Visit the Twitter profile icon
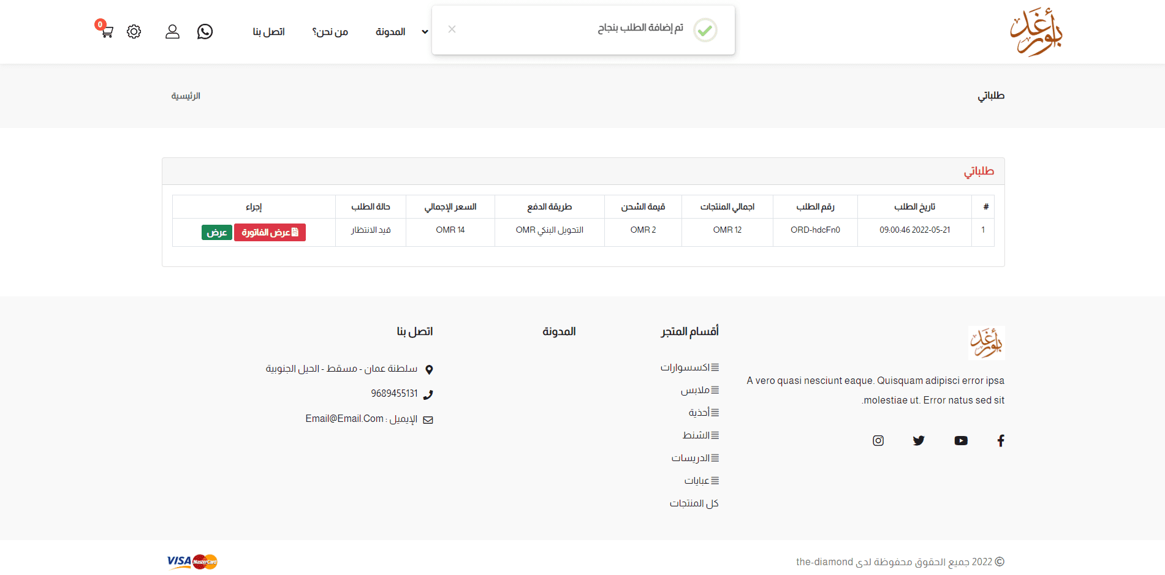The image size is (1165, 575). (x=918, y=440)
